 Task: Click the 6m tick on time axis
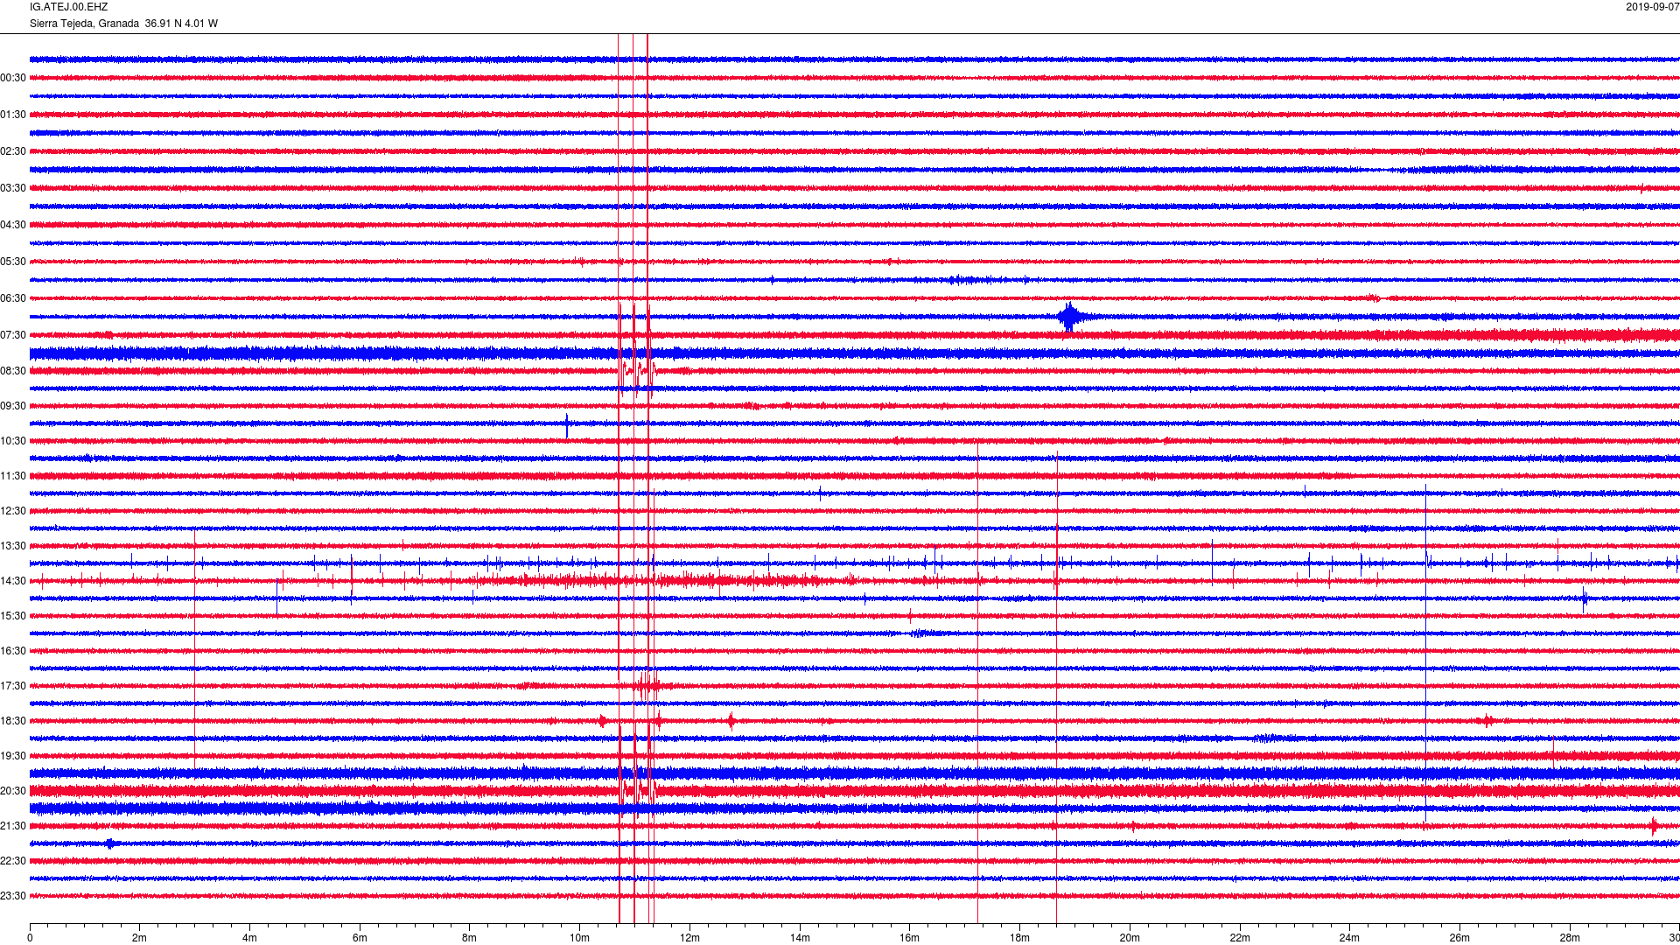click(360, 938)
